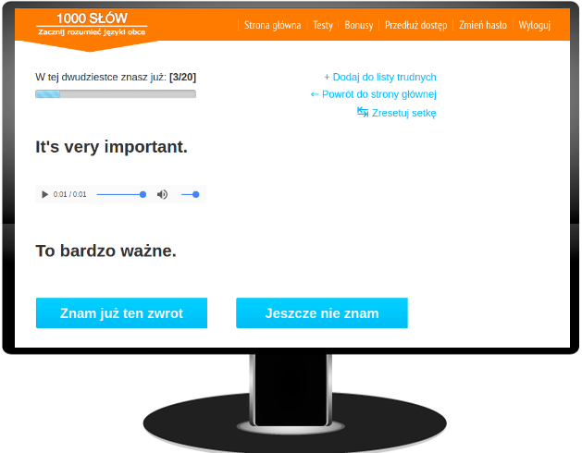Click the phrase "It's very important."

point(111,147)
